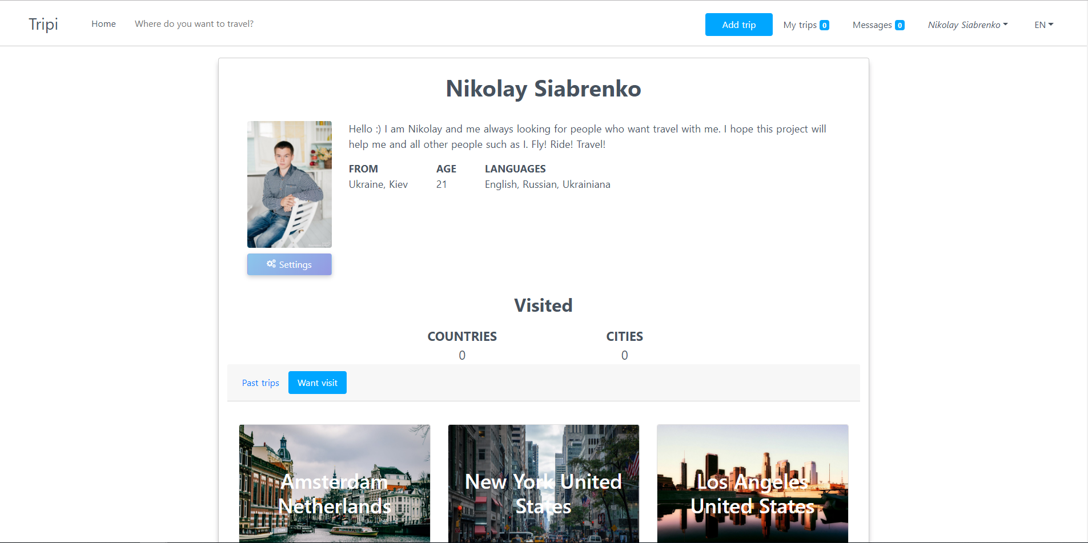Viewport: 1088px width, 543px height.
Task: Click the LANGUAGES label
Action: [515, 169]
